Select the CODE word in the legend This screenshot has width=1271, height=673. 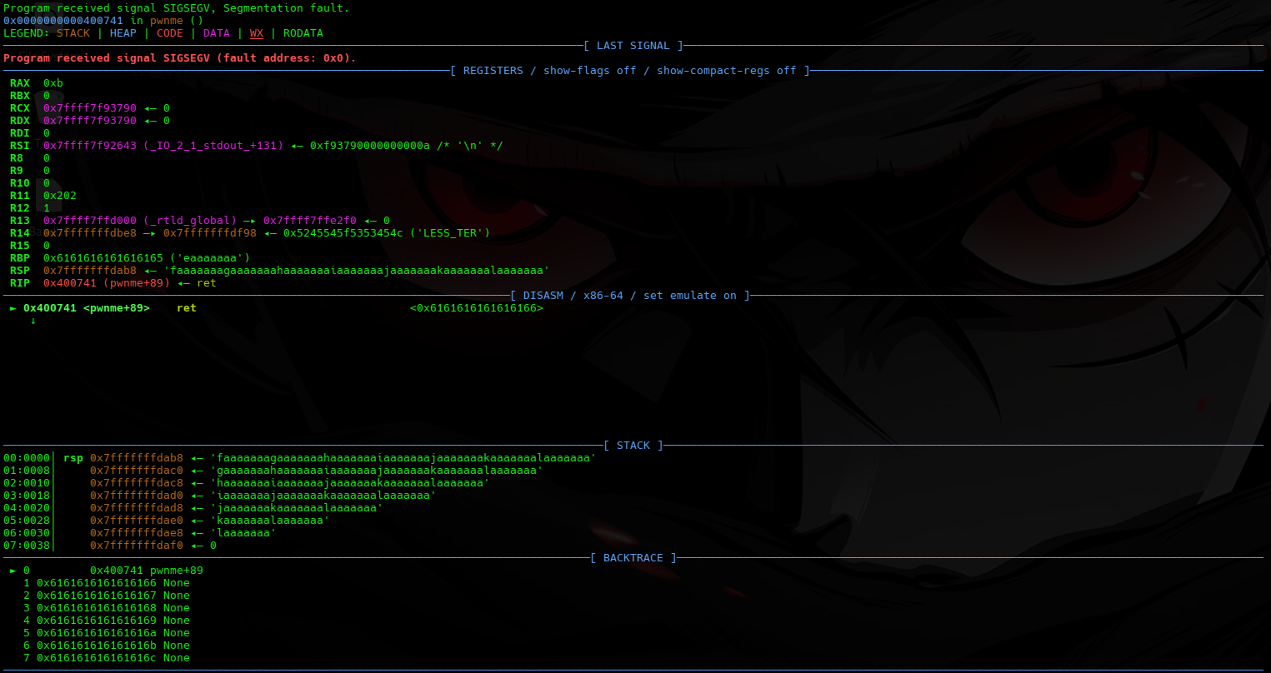point(170,33)
